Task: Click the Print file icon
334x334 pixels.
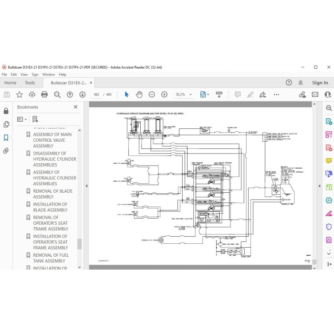Action: coord(44,94)
